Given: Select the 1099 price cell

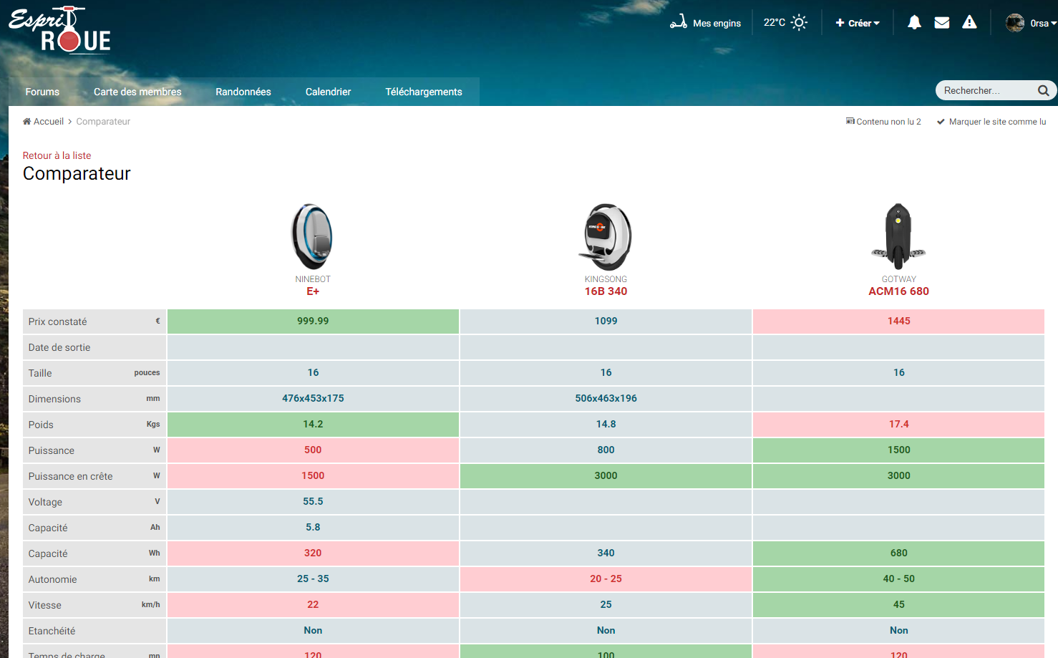Looking at the screenshot, I should tap(606, 321).
